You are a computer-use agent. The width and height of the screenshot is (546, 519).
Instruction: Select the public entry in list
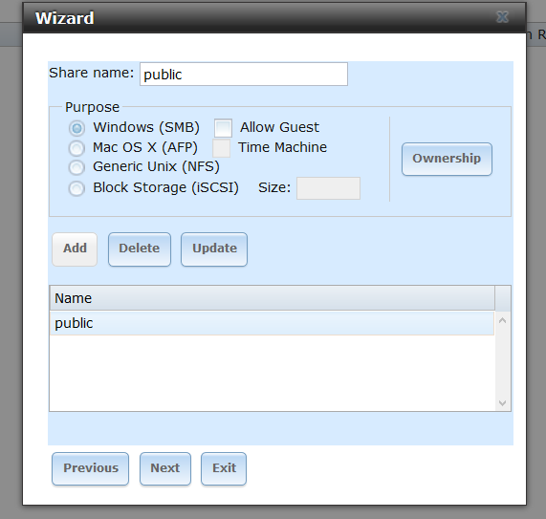272,323
